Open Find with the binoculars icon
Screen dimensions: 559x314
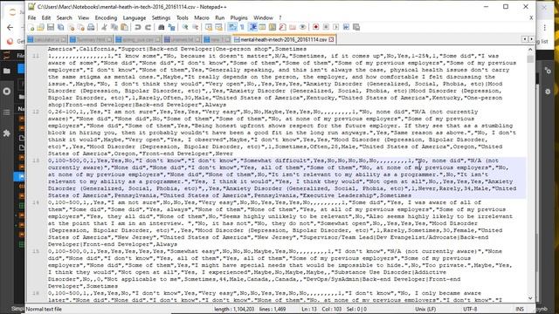(x=161, y=27)
